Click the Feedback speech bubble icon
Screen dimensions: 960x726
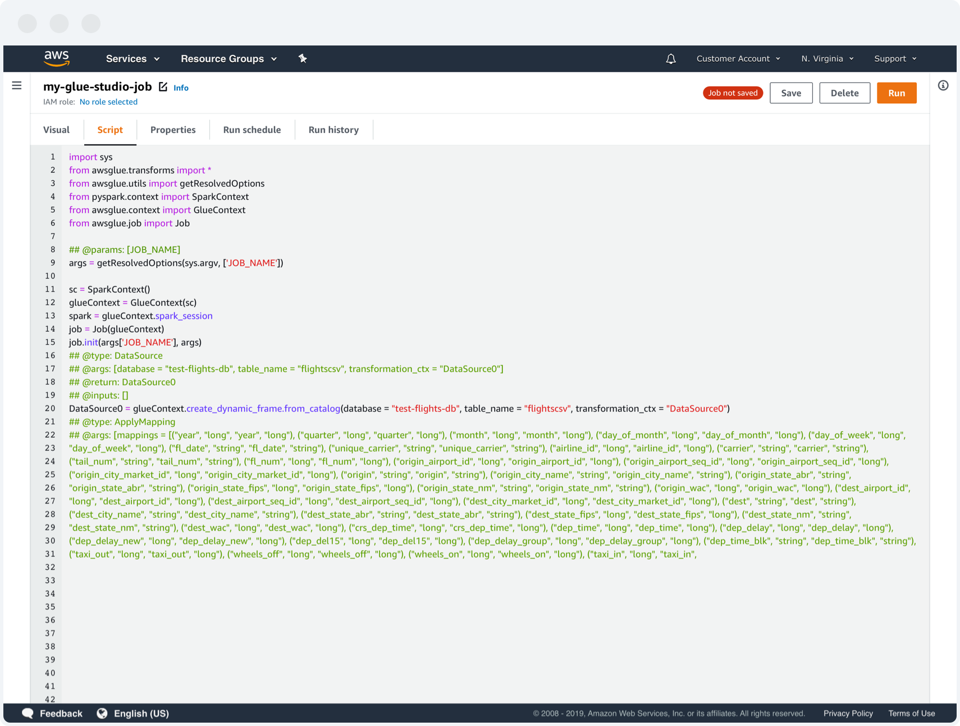click(28, 713)
